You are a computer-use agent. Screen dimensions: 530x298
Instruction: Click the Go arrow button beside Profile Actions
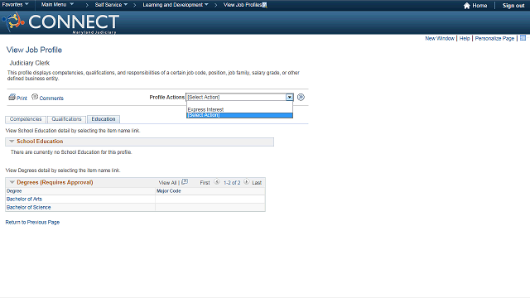301,98
